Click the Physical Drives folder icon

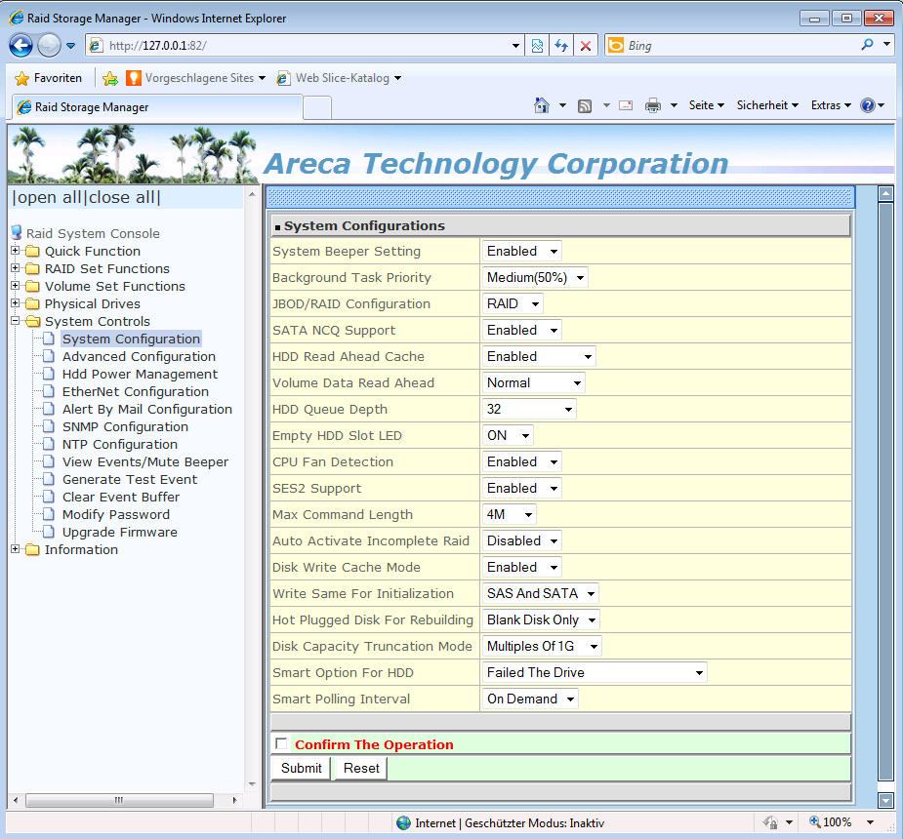[x=33, y=303]
